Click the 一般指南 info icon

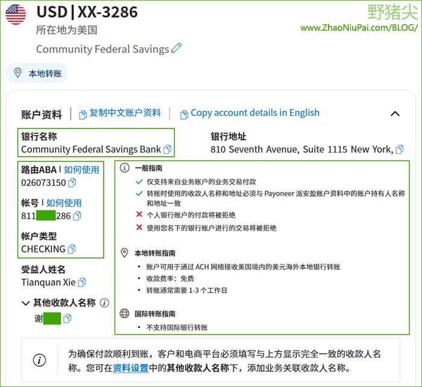124,168
